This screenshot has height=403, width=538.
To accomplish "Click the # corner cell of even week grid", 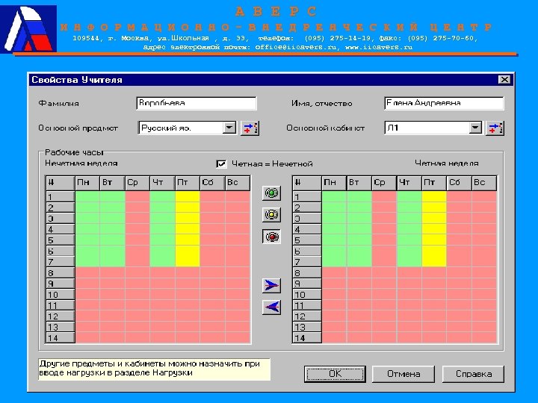I will tap(307, 183).
